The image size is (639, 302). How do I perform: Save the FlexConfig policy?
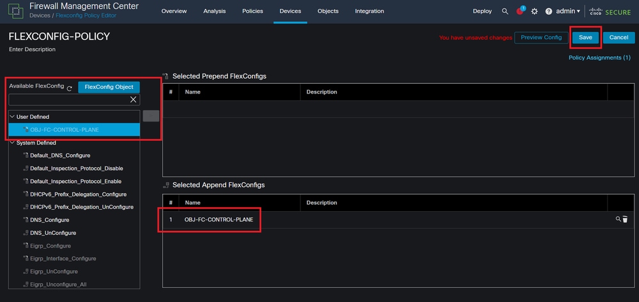(x=585, y=38)
